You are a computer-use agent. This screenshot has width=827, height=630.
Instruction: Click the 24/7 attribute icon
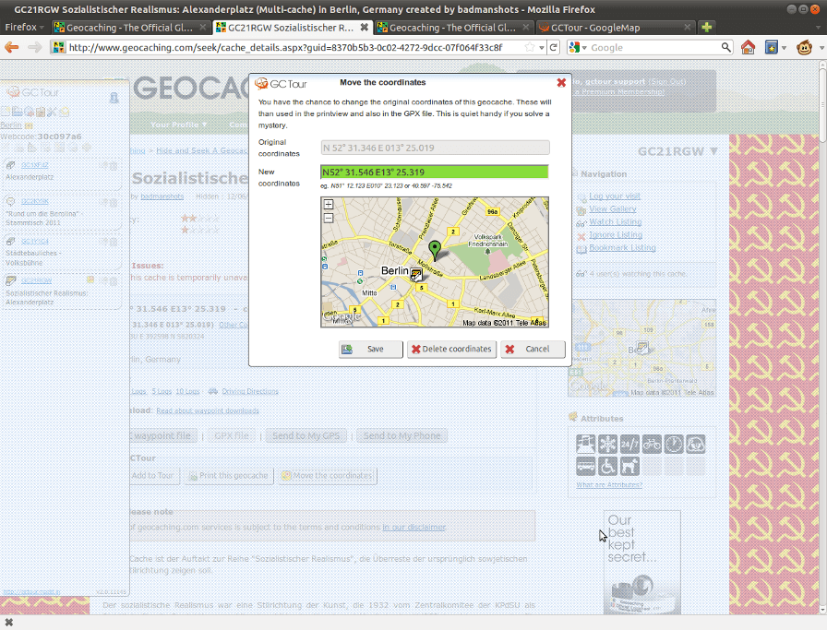pos(629,444)
